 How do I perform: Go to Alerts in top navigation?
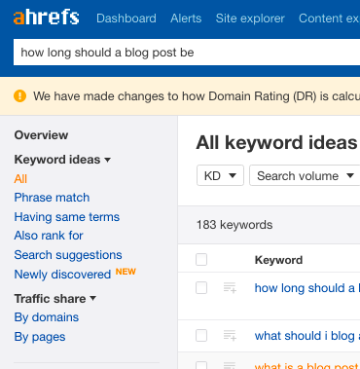186,18
